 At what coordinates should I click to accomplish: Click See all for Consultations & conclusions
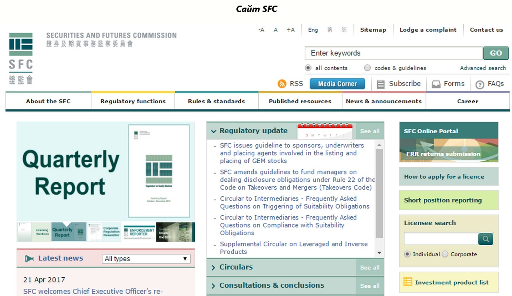(370, 286)
